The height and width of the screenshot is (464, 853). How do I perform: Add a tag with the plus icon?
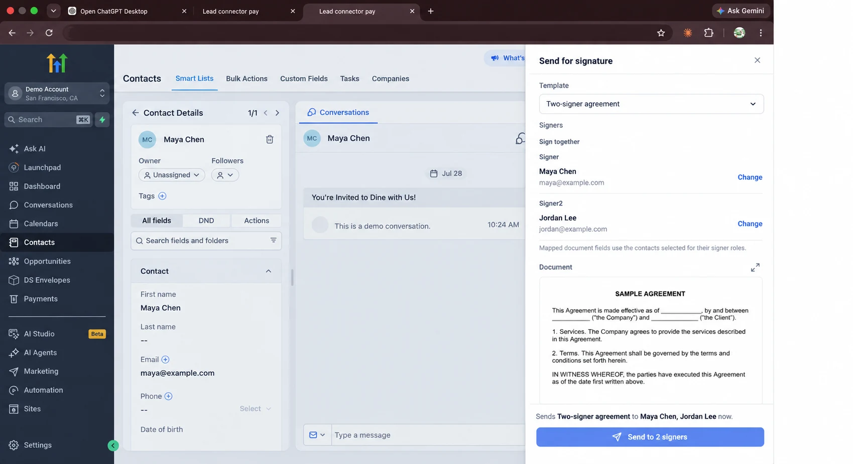(x=162, y=196)
